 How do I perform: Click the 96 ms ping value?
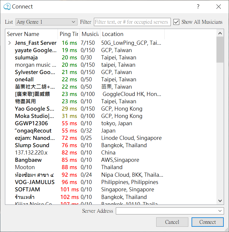point(69,182)
